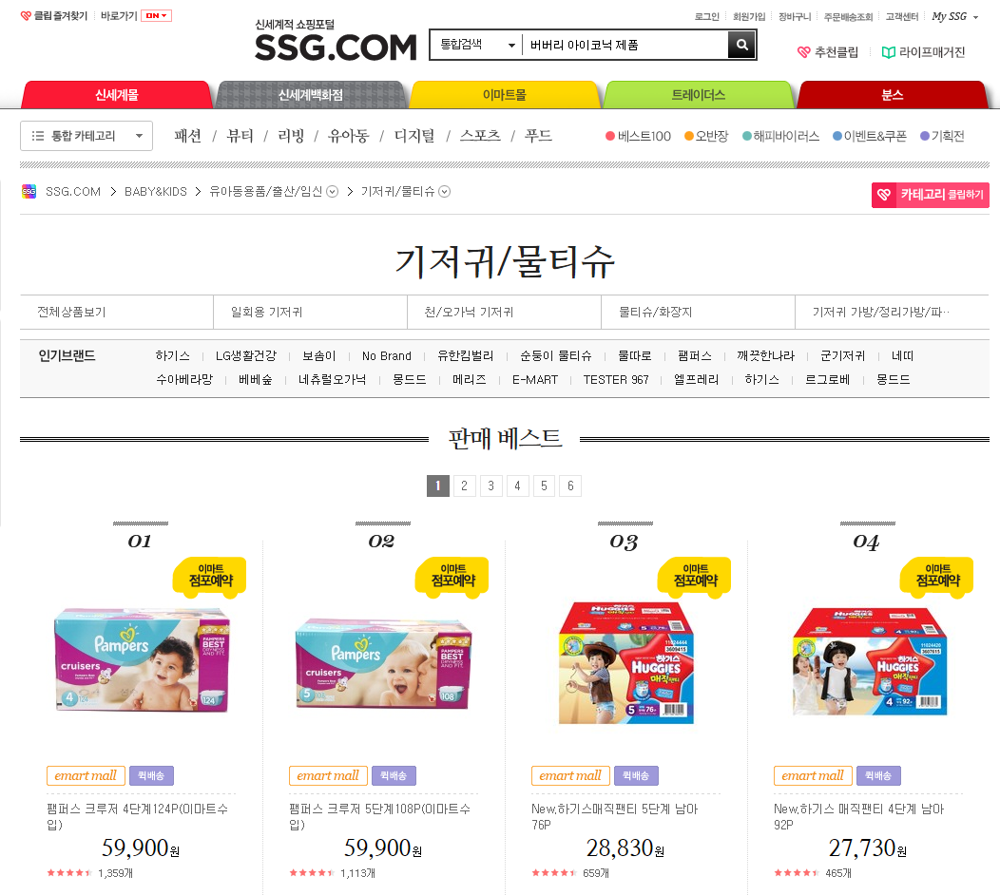Expand the 기저귀/물티슈 breadcrumb chevron
1000x895 pixels.
(445, 192)
